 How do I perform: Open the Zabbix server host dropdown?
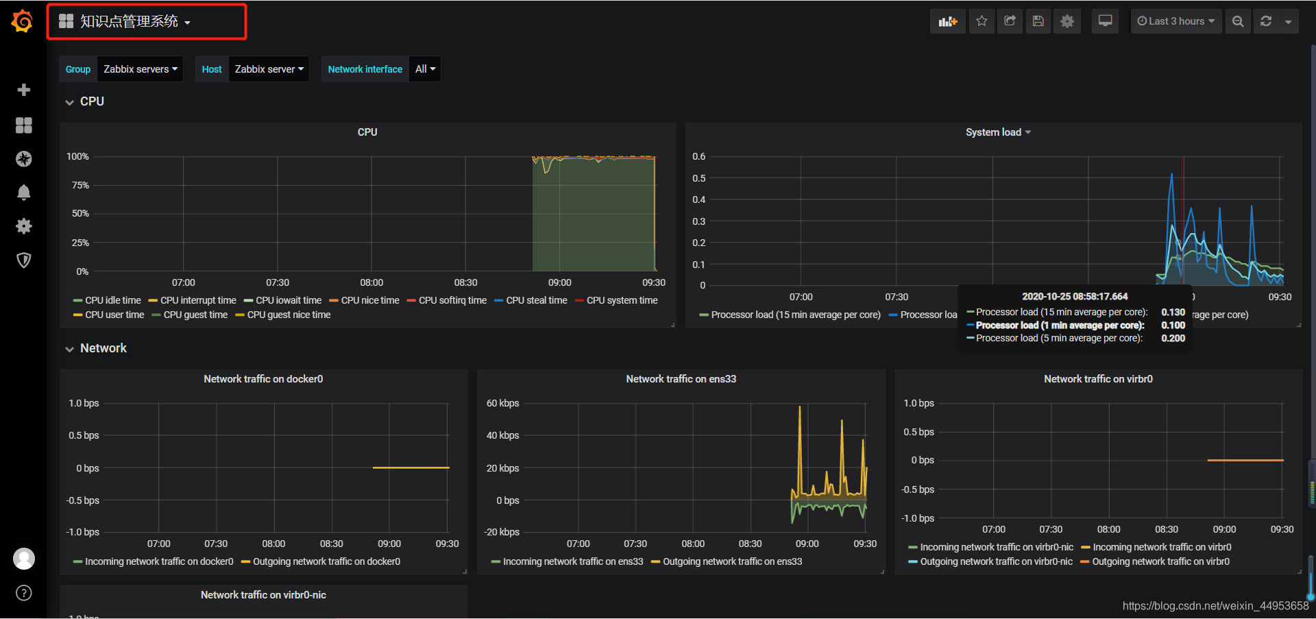(269, 69)
